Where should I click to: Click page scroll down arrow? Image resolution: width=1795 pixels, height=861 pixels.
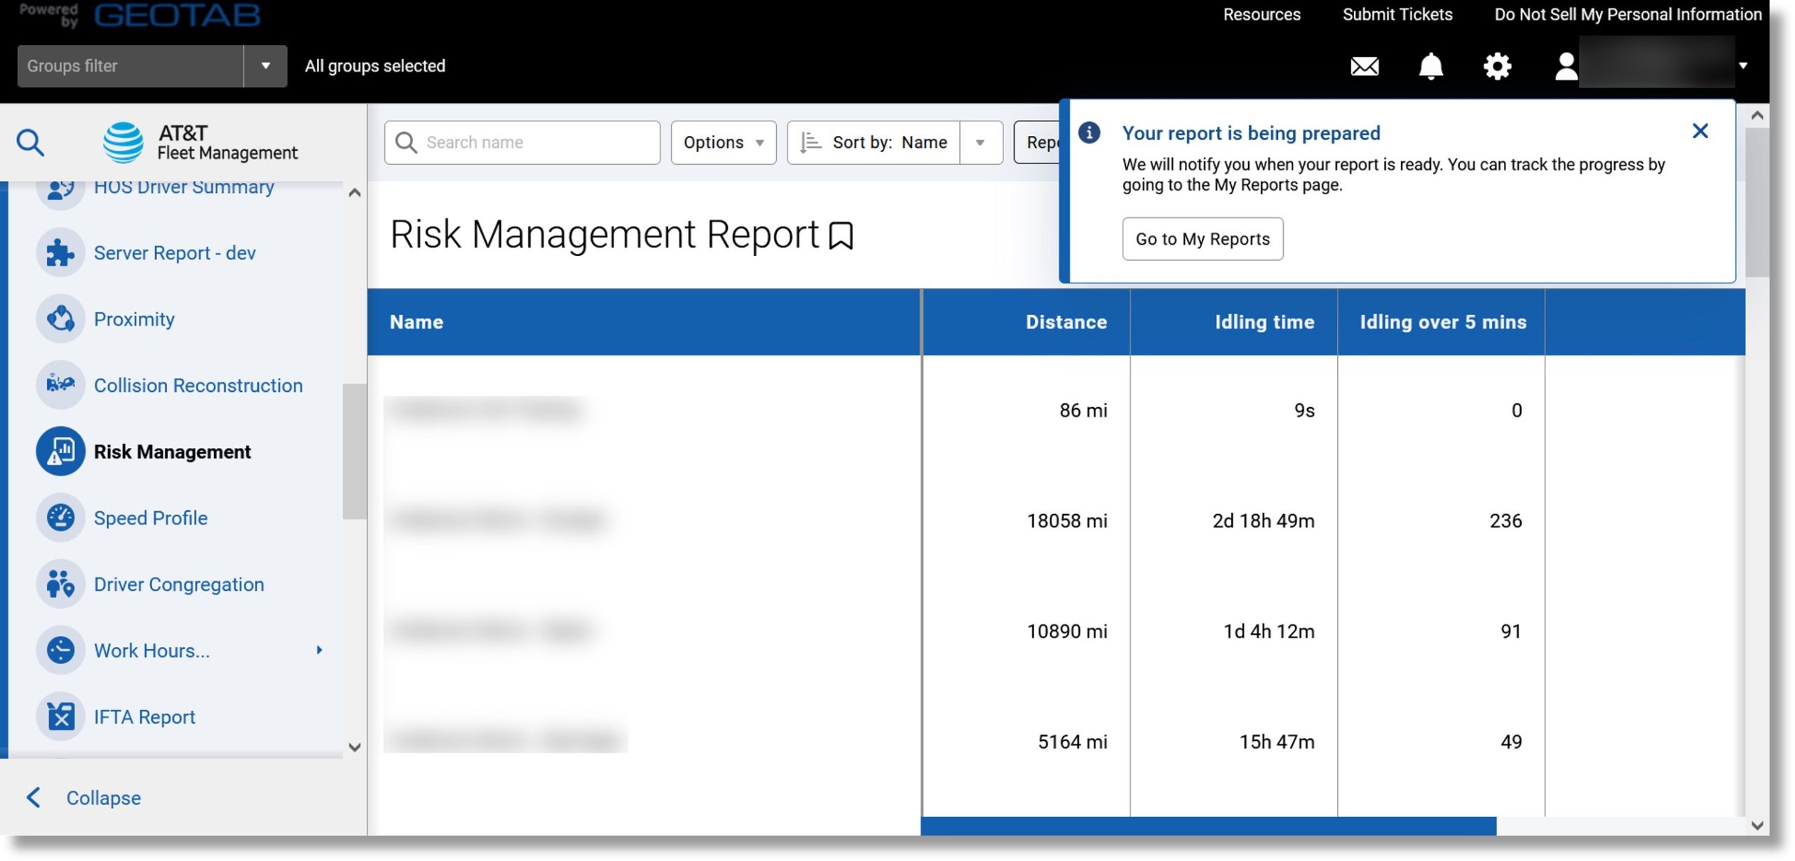coord(1756,825)
